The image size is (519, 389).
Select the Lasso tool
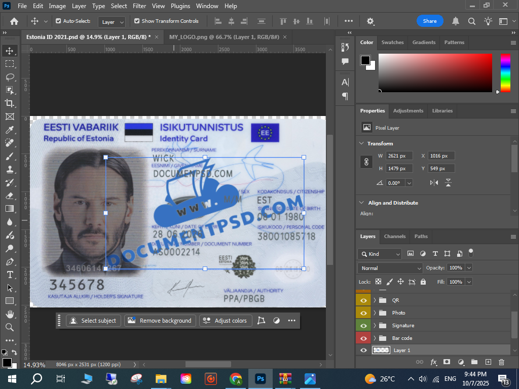[x=10, y=77]
